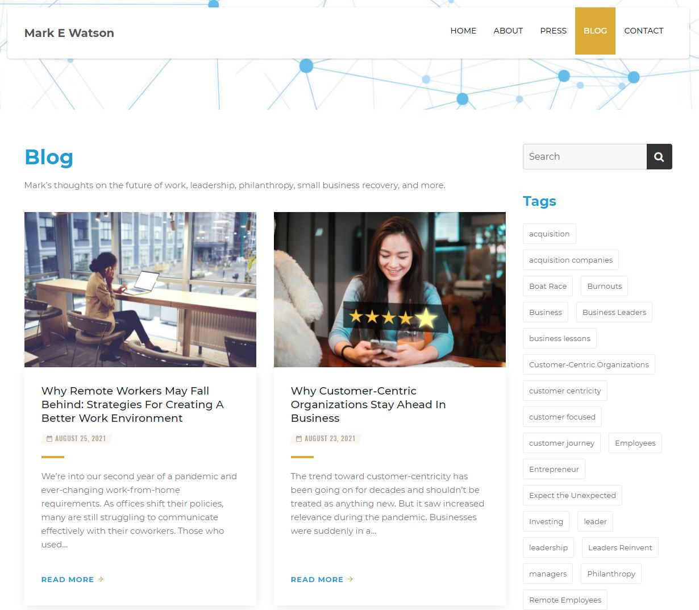699x610 pixels.
Task: Navigate to the CONTACT page
Action: point(643,31)
